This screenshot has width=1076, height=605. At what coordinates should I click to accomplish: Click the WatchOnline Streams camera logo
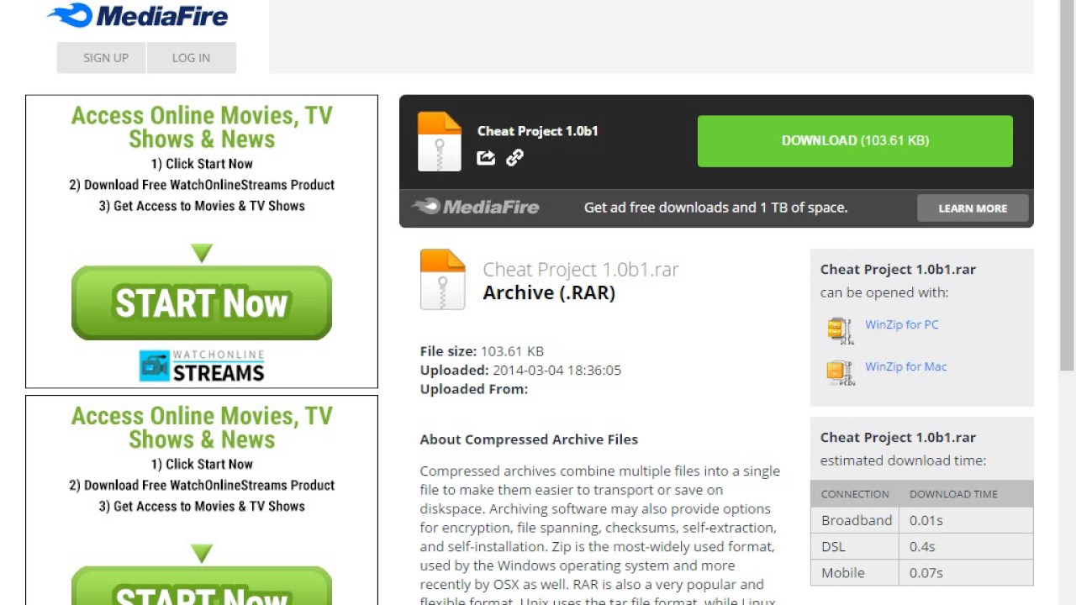202,366
